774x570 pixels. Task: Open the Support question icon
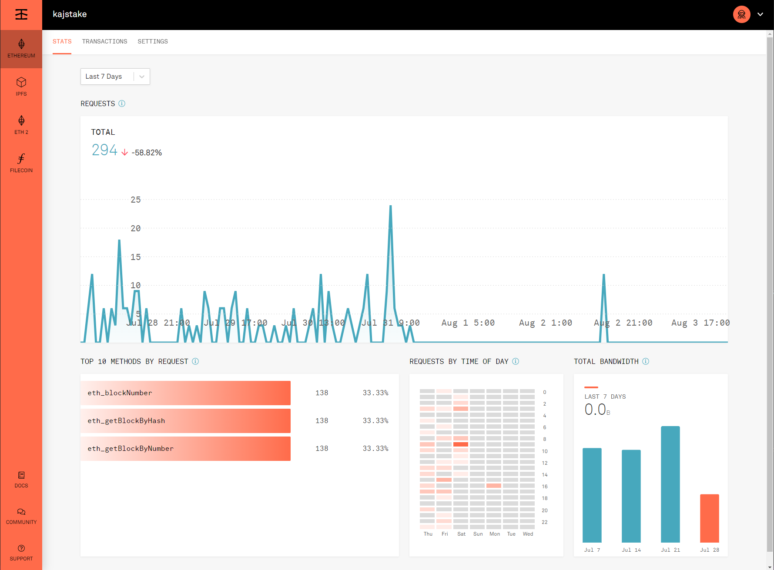point(21,548)
